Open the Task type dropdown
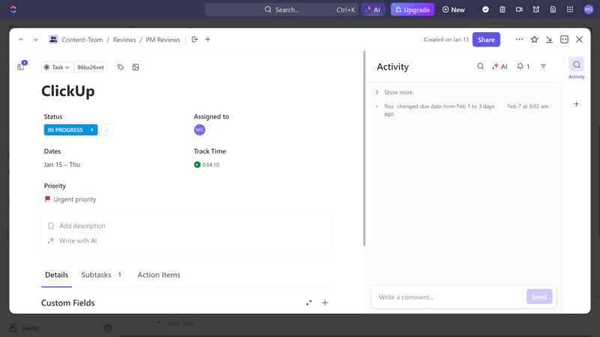The height and width of the screenshot is (337, 600). (x=57, y=67)
